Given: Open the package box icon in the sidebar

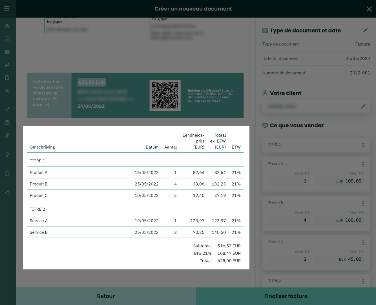Looking at the screenshot, I should [x=7, y=123].
